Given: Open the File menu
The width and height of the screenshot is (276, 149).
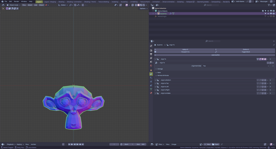Looking at the screenshot, I should pos(6,1).
